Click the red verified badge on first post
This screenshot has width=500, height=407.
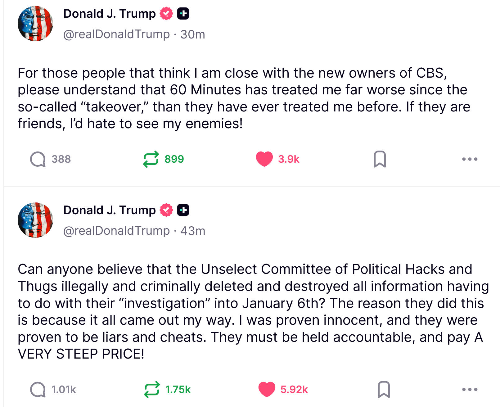click(166, 14)
